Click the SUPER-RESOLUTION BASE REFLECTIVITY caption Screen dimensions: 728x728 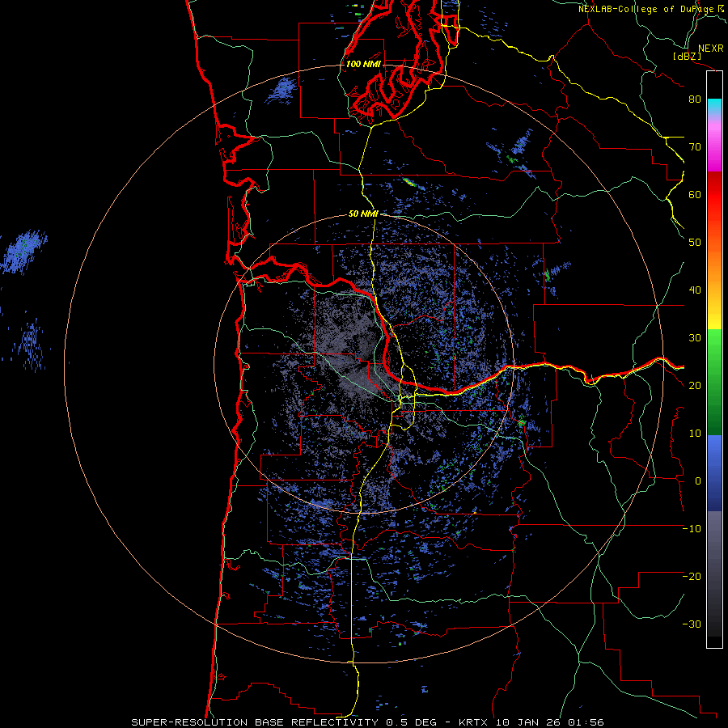255,722
